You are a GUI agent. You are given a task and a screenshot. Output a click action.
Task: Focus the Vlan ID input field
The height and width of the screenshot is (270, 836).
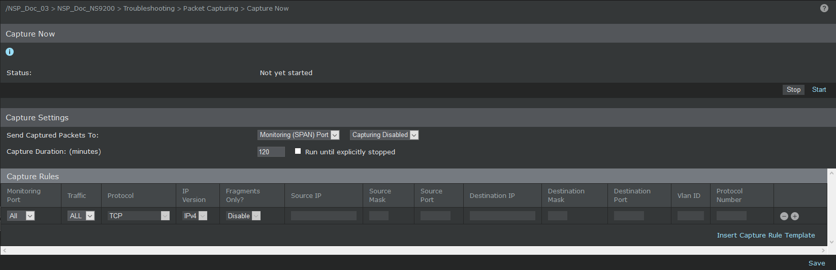tap(691, 216)
